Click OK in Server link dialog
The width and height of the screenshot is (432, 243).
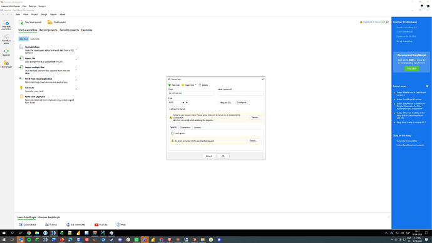223,156
